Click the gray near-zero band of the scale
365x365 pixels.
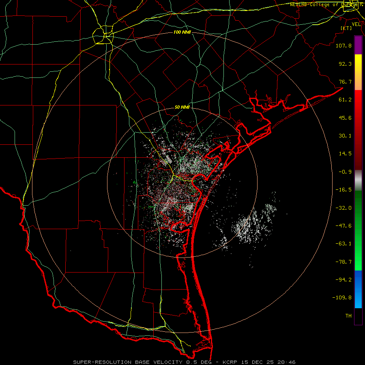coord(358,180)
